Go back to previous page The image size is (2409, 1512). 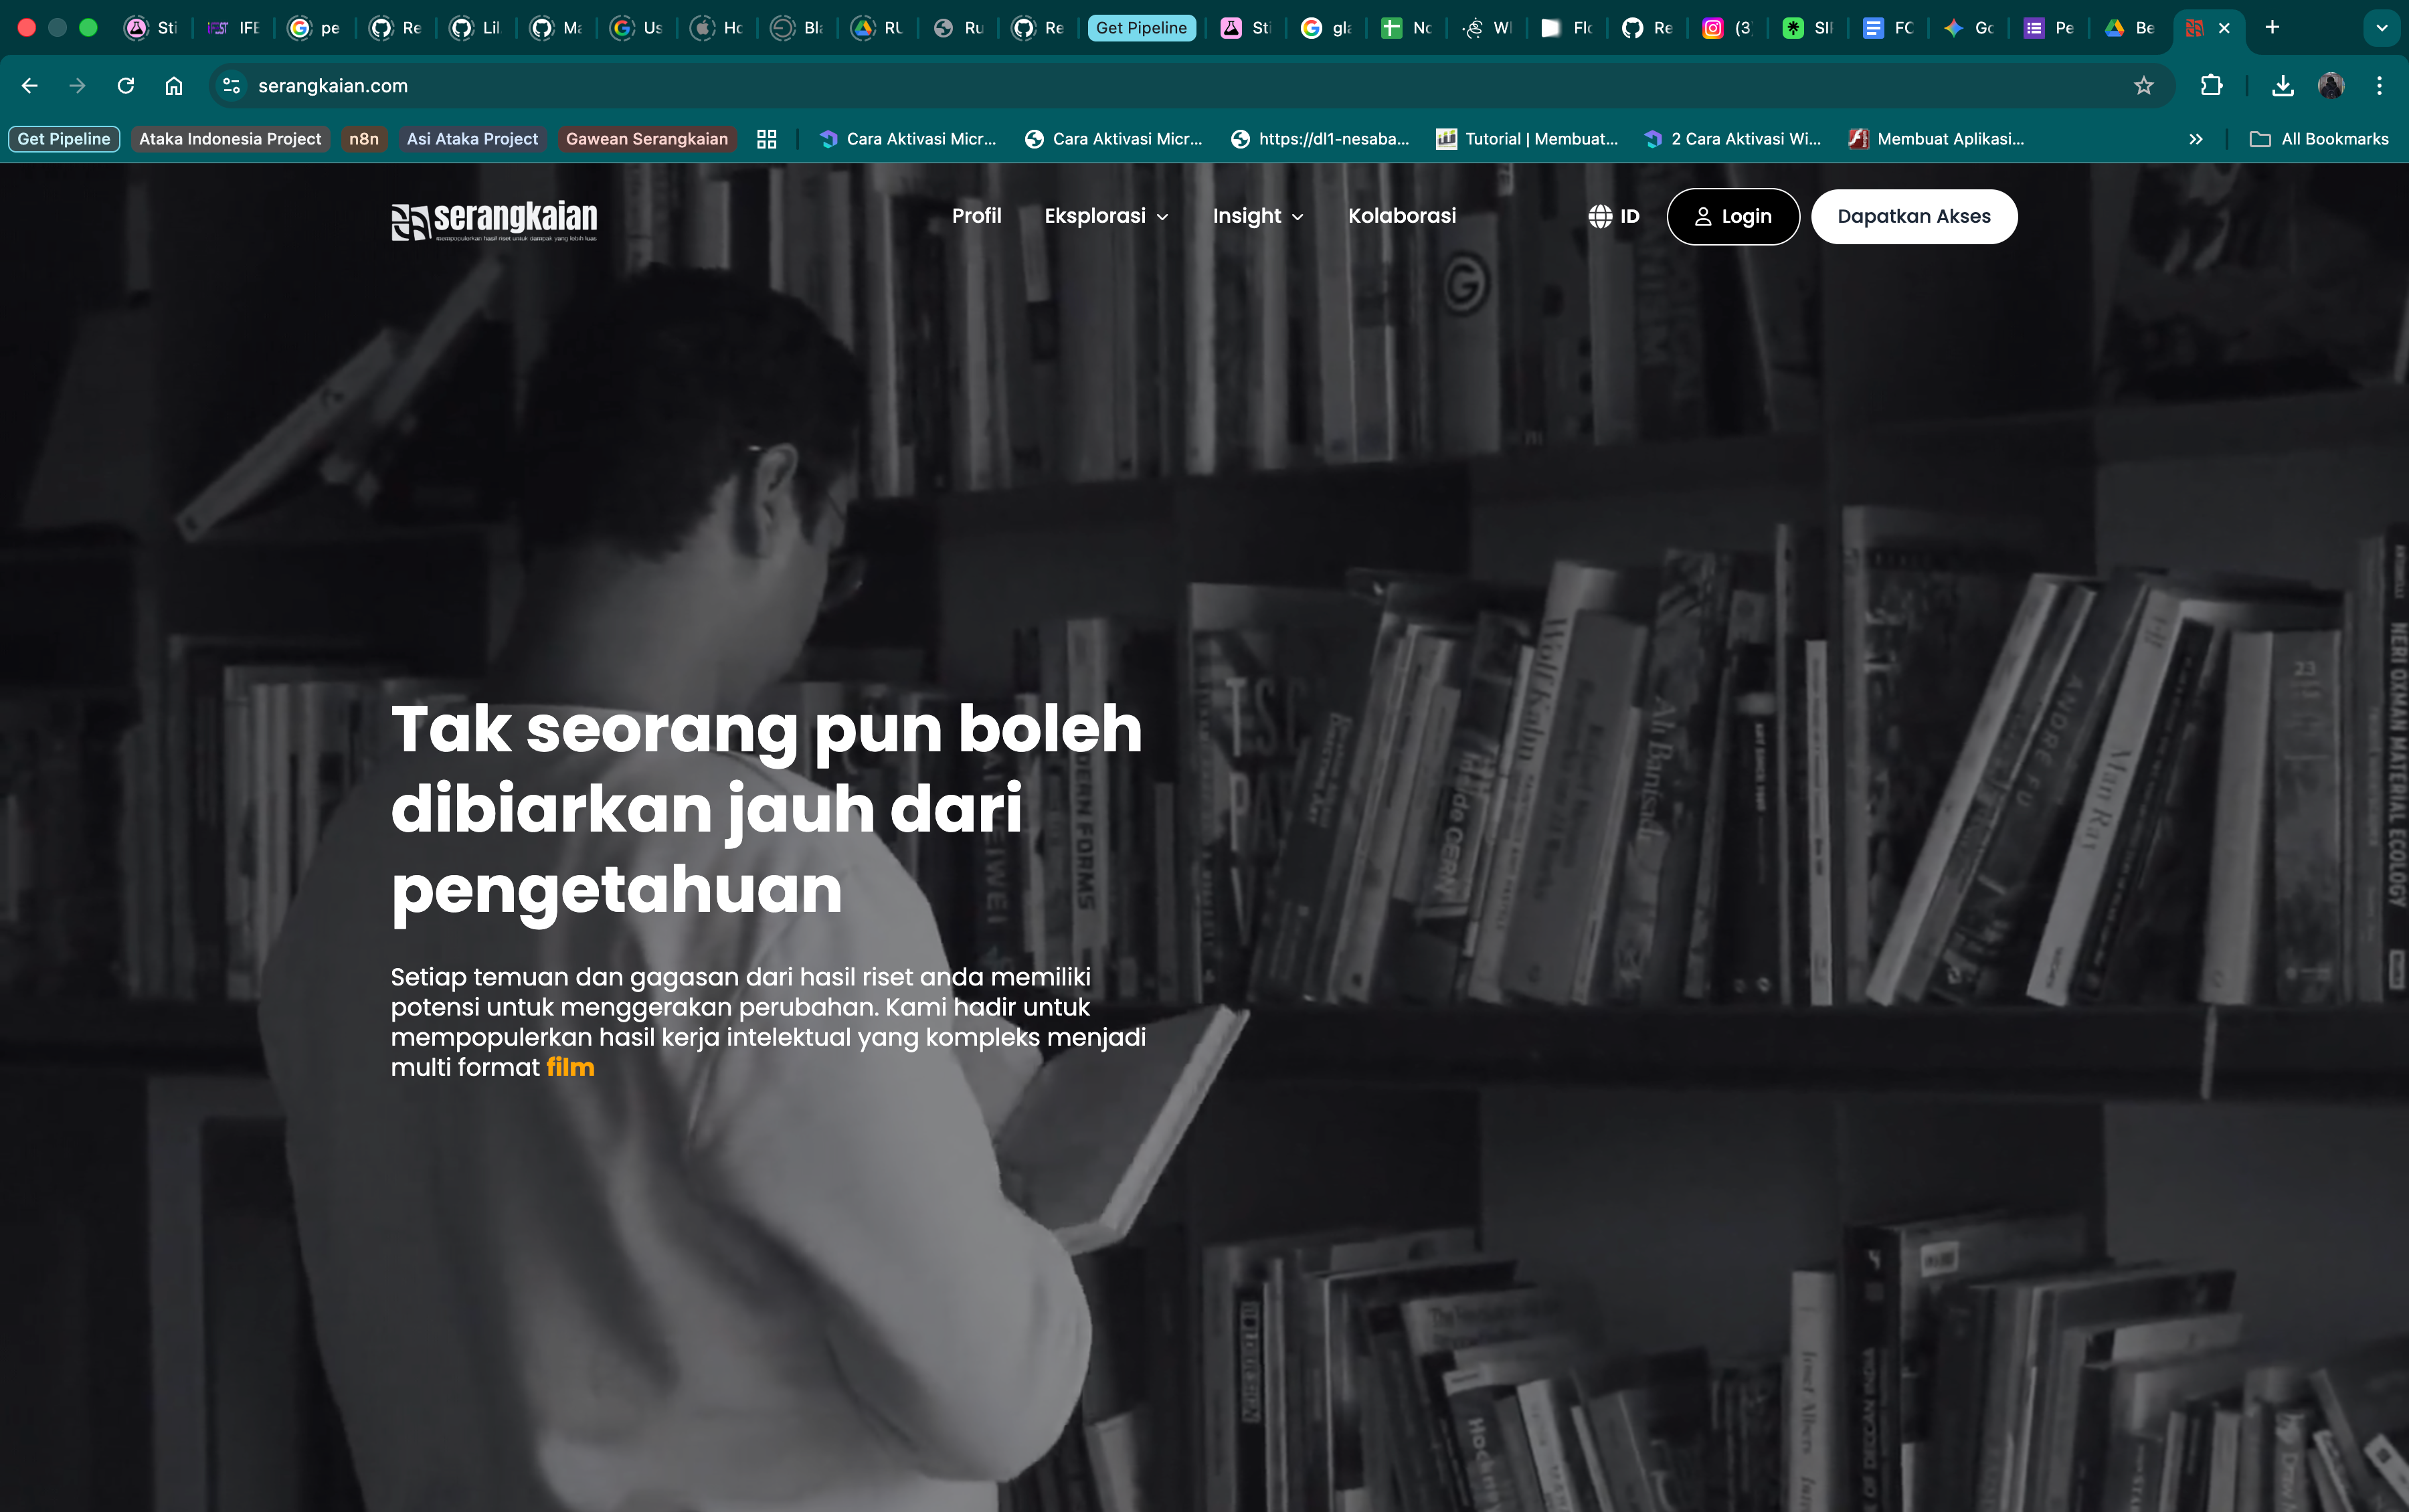(30, 86)
